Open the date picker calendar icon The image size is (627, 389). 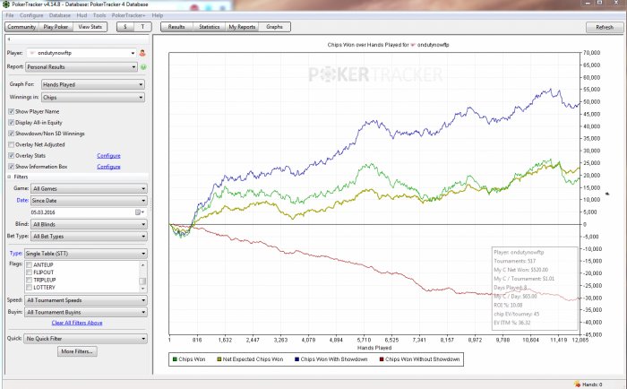[138, 212]
